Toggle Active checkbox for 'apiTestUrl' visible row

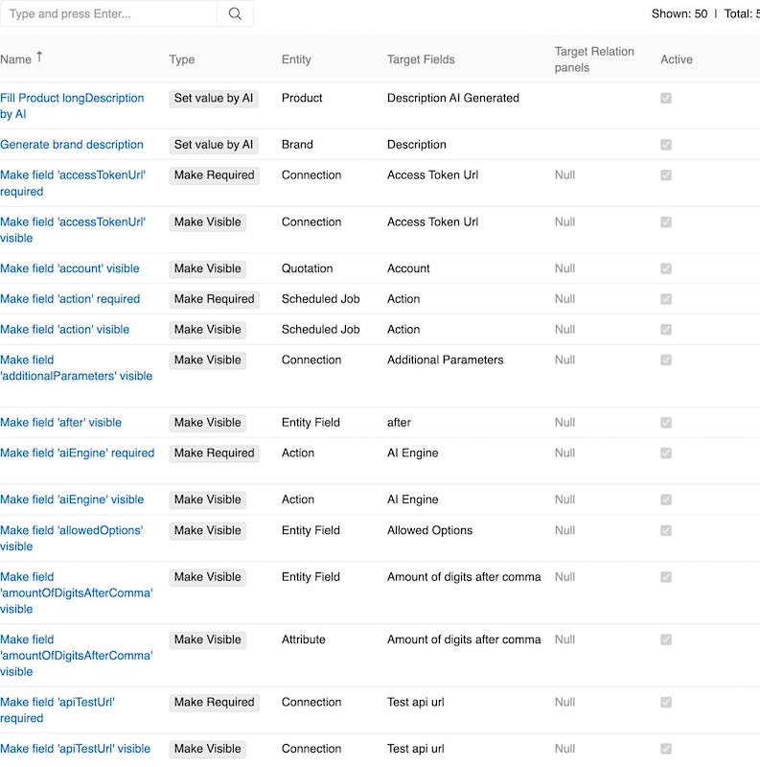click(x=666, y=749)
